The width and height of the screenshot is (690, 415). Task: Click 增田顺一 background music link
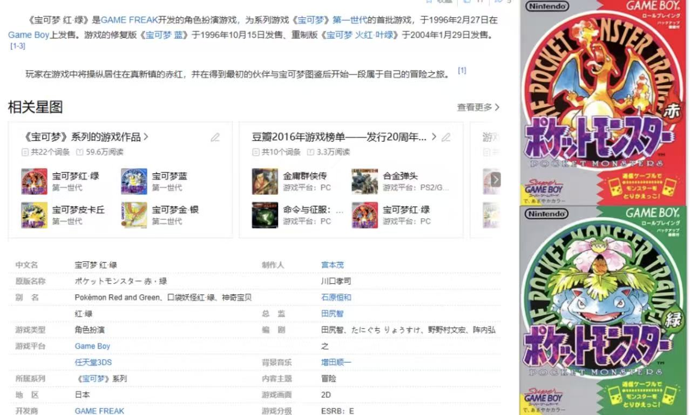[x=336, y=363]
